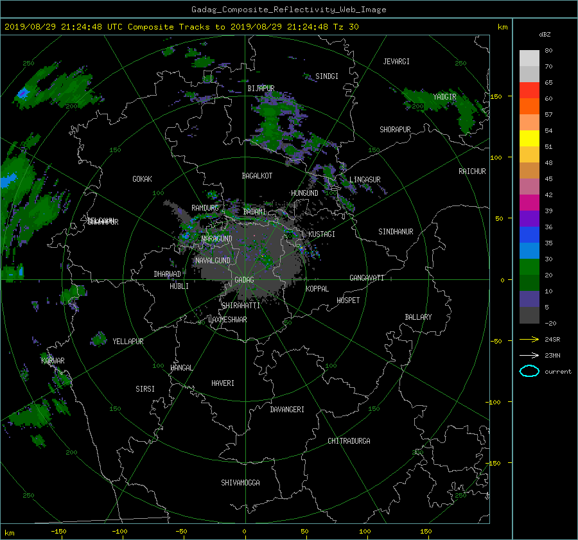Pick the purple 36-39 dBZ legend swatch

[529, 218]
